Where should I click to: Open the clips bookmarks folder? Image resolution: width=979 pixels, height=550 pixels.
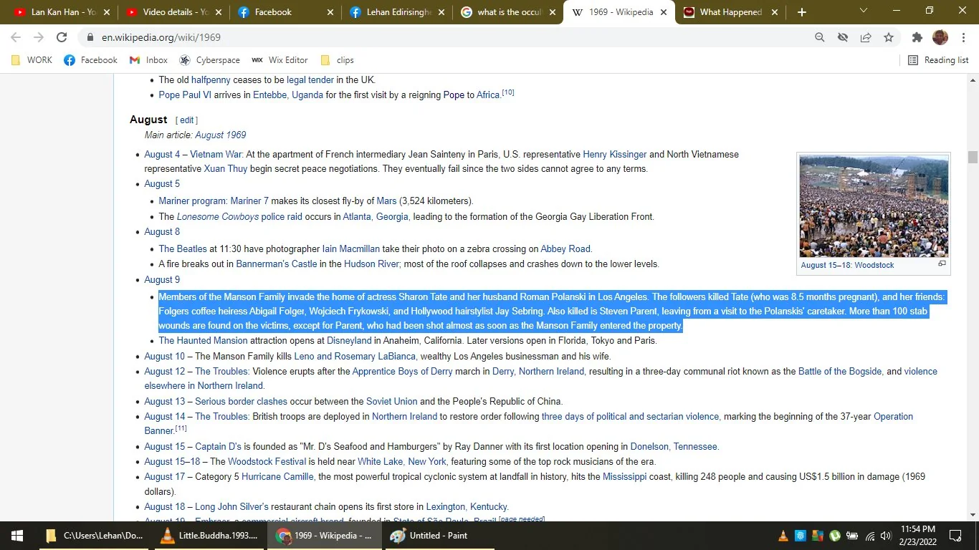[337, 60]
